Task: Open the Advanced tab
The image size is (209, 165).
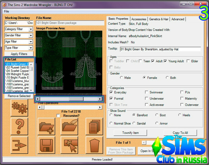Action: point(178,19)
